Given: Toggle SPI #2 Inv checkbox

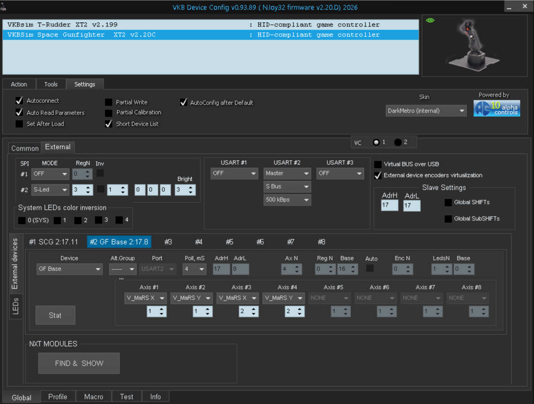Looking at the screenshot, I should [101, 189].
